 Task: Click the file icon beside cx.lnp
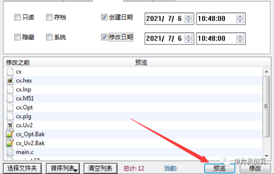pyautogui.click(x=10, y=89)
